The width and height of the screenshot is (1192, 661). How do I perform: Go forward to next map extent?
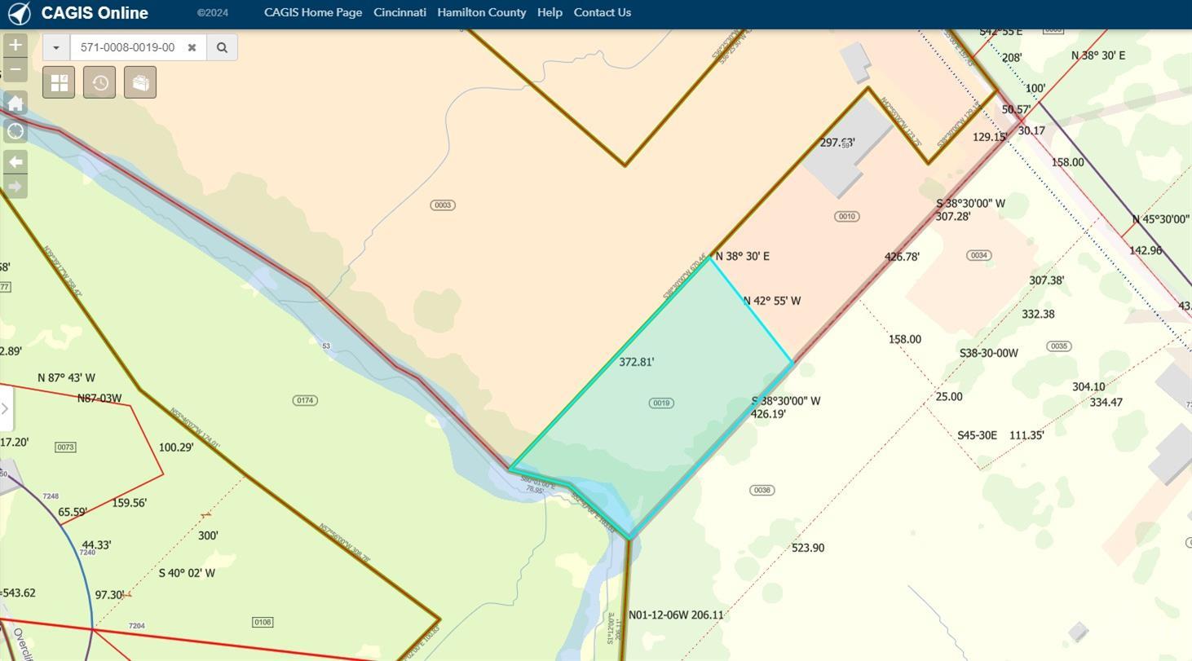tap(15, 187)
